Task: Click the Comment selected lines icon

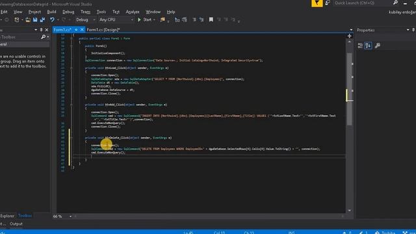Action: coord(185,19)
